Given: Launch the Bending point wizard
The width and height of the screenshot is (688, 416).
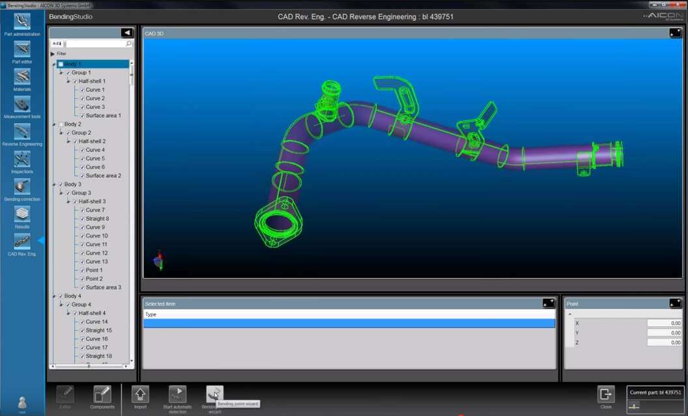Looking at the screenshot, I should [x=214, y=394].
